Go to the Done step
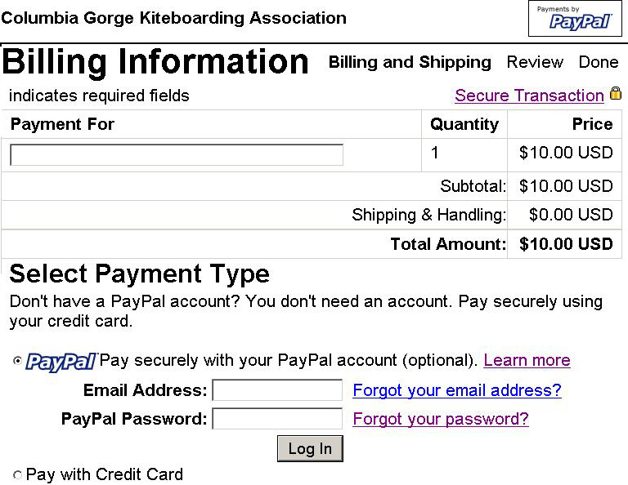This screenshot has width=628, height=485. (599, 62)
